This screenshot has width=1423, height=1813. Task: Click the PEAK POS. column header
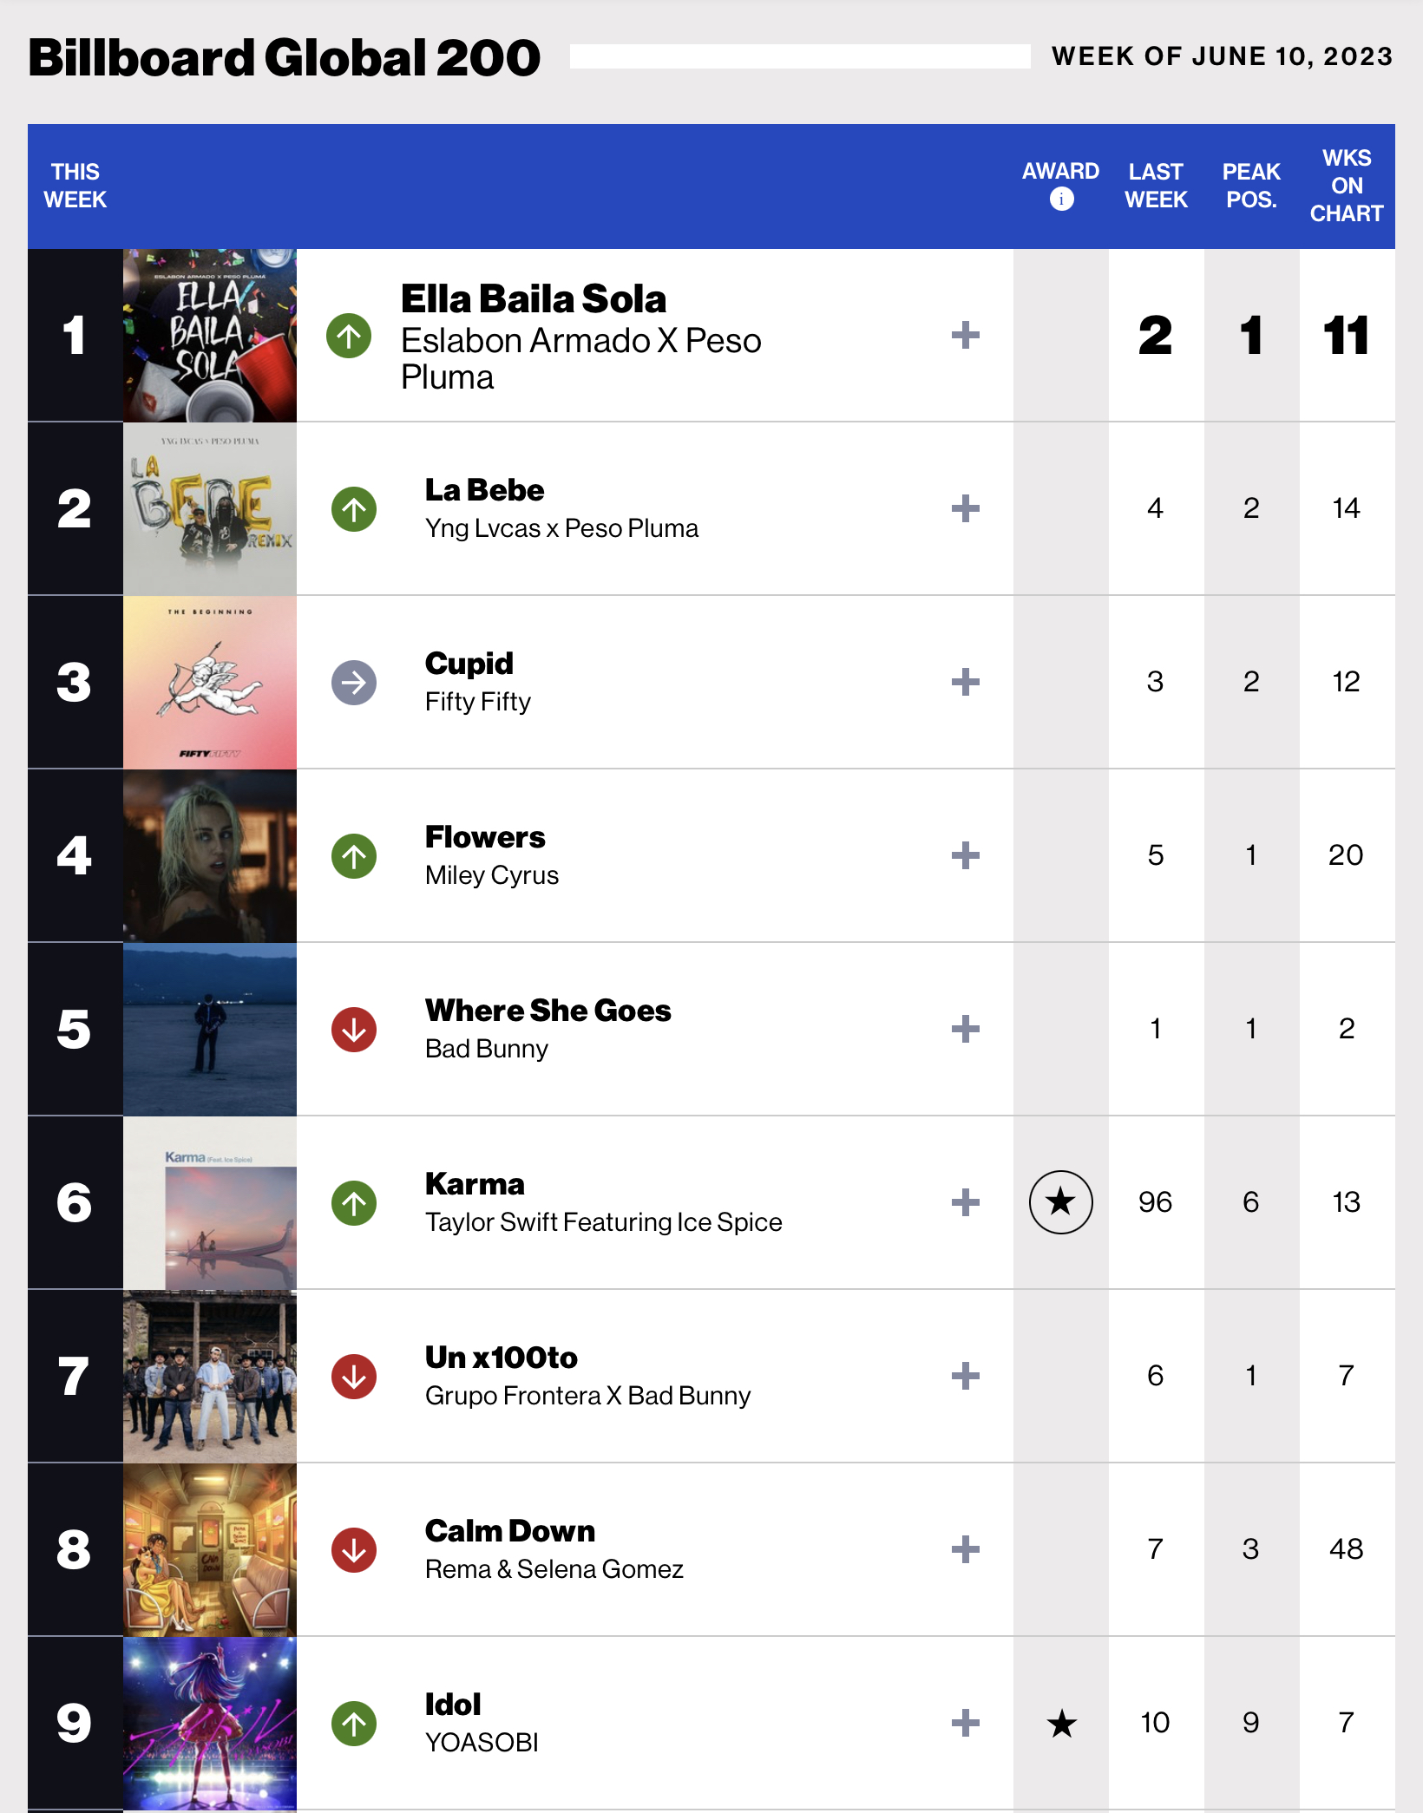click(x=1251, y=186)
